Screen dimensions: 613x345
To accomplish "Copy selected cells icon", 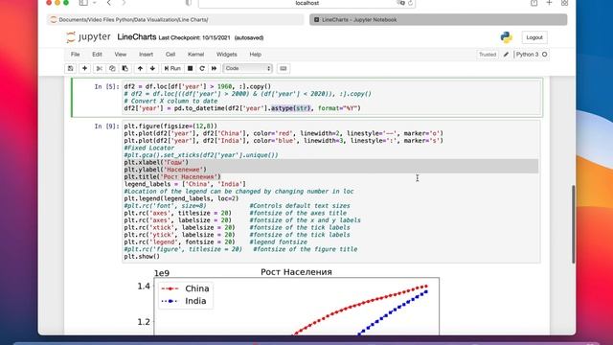I will click(112, 68).
